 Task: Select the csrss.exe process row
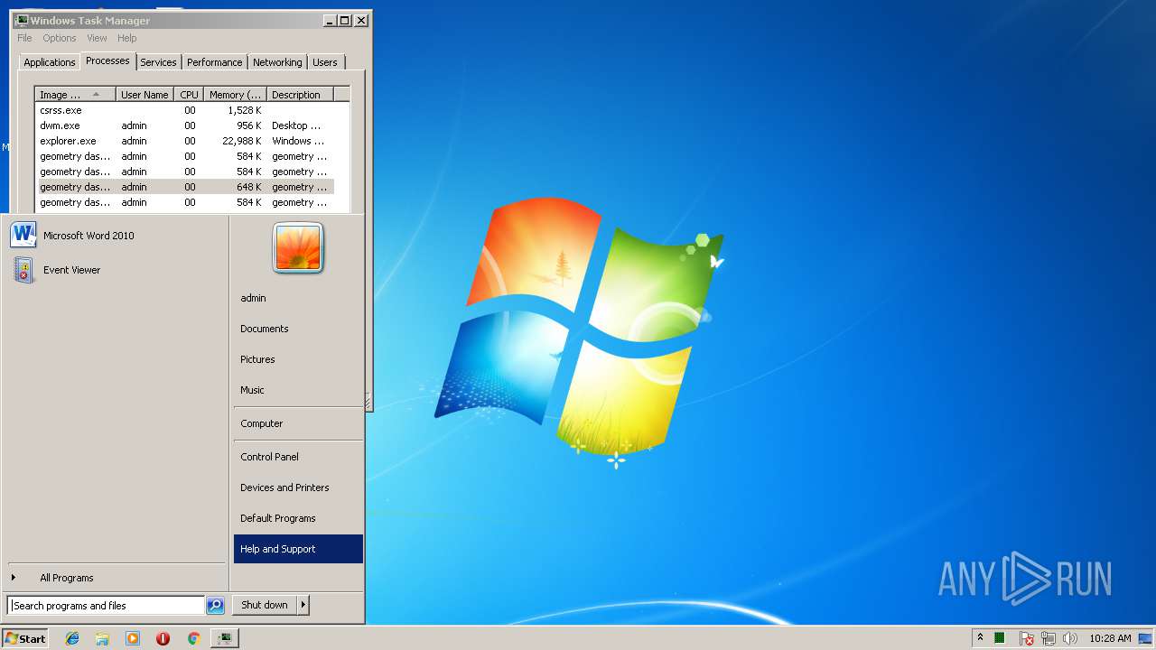pos(184,110)
